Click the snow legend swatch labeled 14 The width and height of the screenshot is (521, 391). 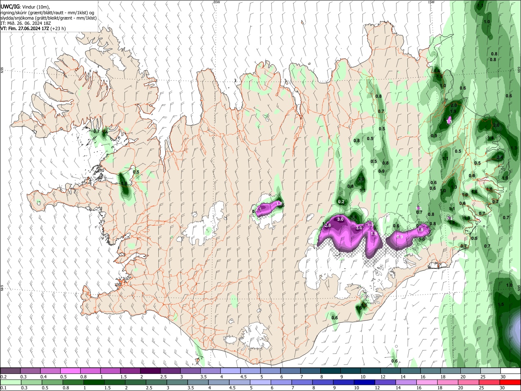point(410,371)
